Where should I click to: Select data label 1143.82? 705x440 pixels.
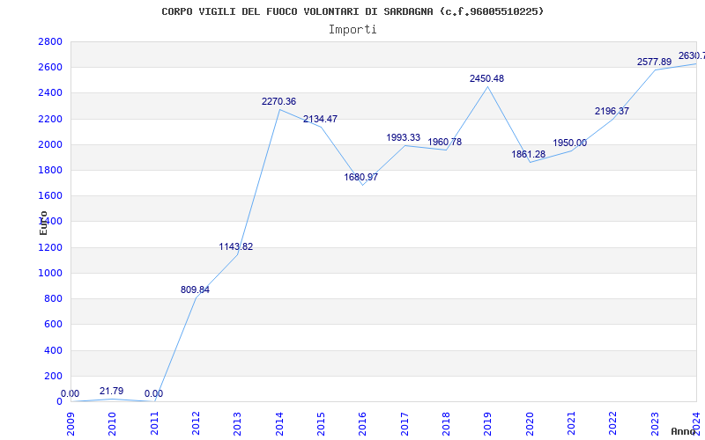(236, 247)
